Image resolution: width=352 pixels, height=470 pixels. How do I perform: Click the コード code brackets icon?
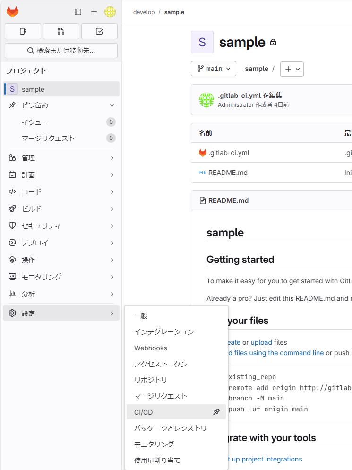pos(12,191)
